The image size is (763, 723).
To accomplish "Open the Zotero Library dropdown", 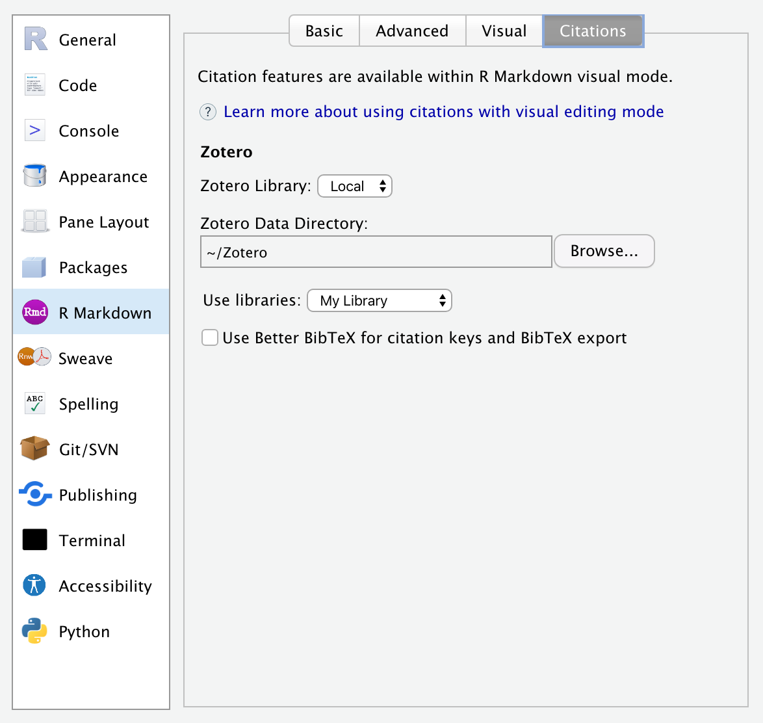I will 355,187.
